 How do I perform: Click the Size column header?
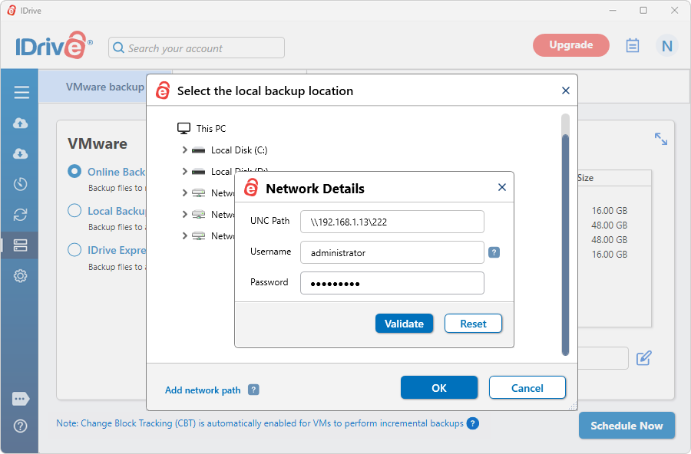[x=585, y=178]
